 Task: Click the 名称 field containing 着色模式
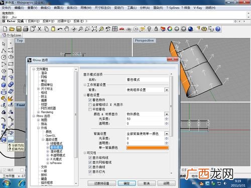tap(147, 80)
